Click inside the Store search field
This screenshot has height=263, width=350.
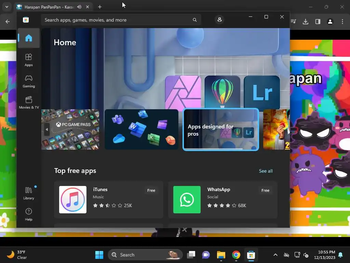(x=121, y=20)
